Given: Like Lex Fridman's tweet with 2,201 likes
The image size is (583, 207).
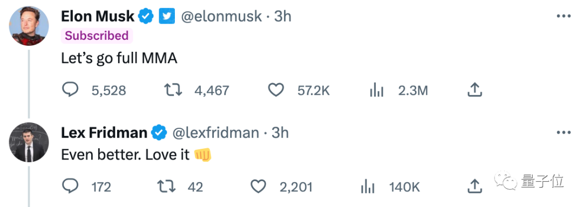Looking at the screenshot, I should 259,187.
